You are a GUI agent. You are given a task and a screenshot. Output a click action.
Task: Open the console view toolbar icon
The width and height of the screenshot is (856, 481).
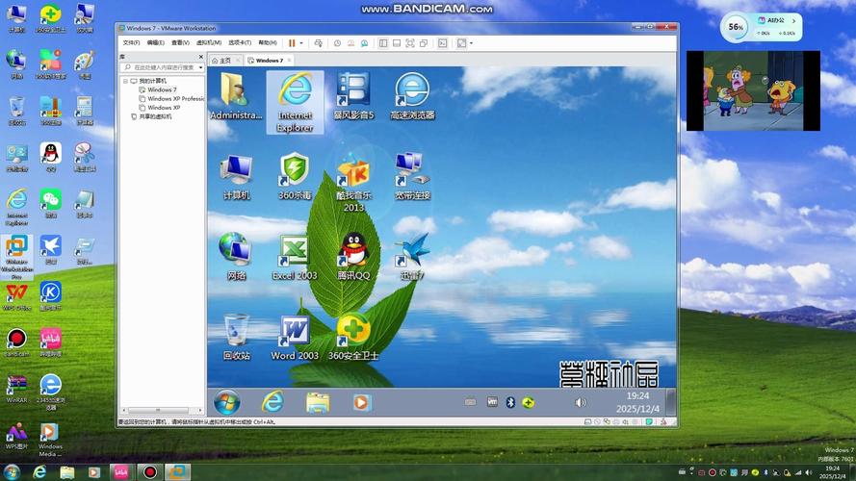tap(443, 43)
